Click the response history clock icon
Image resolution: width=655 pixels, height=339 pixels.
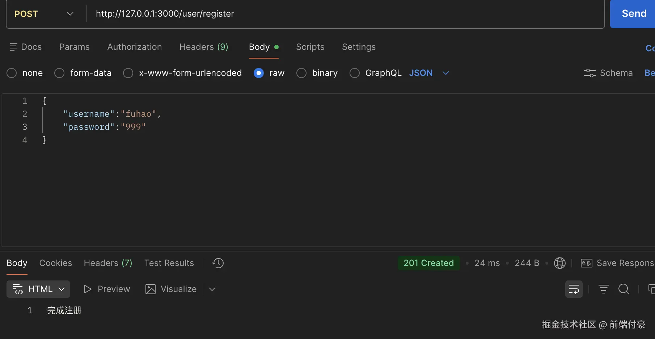218,263
